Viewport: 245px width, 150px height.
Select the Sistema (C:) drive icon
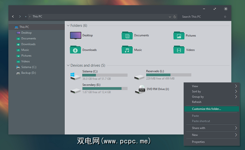click(x=75, y=75)
